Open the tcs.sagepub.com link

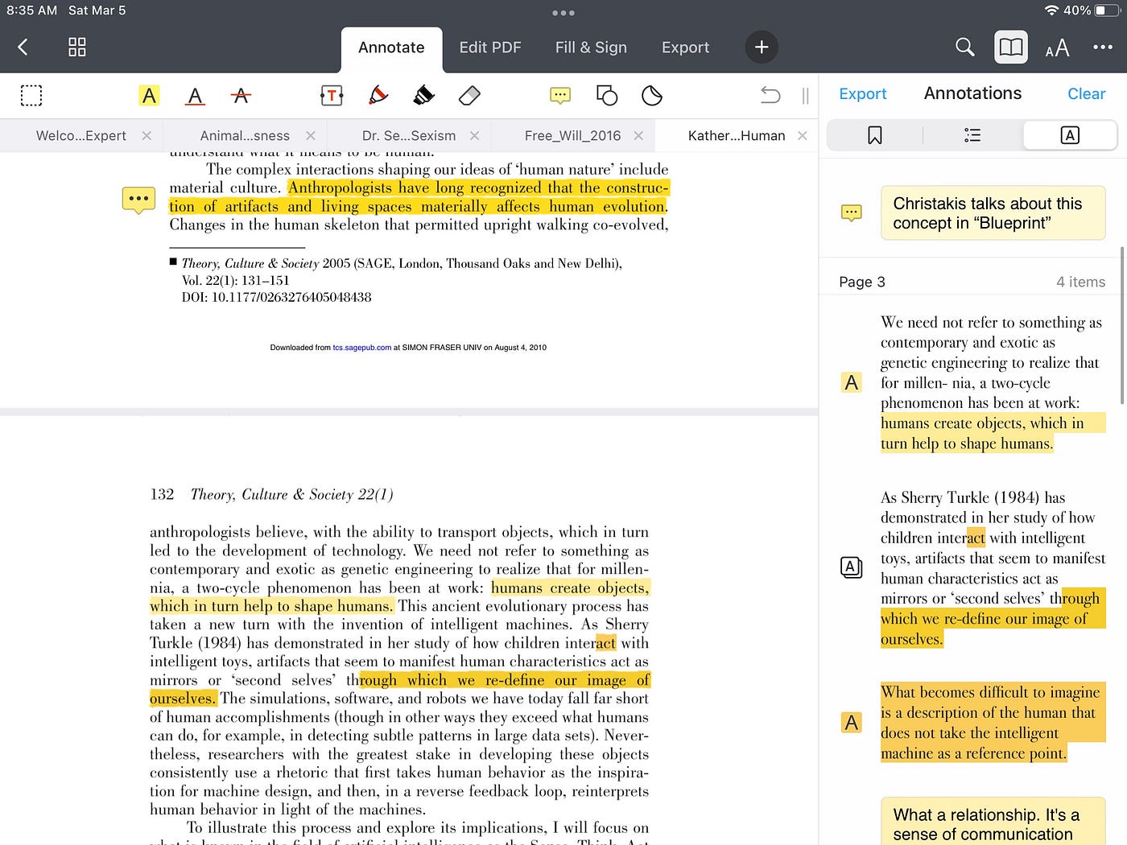point(361,348)
